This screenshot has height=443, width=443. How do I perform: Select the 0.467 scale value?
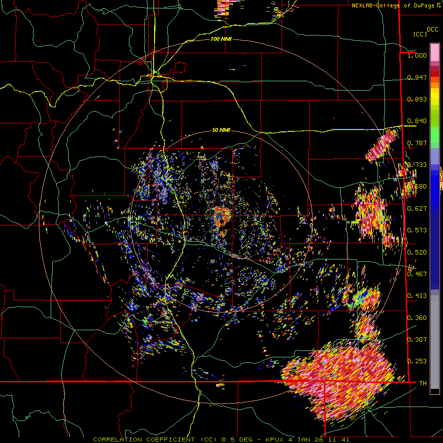click(417, 274)
